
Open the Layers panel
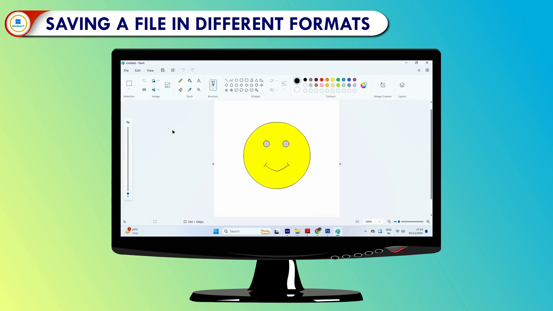click(x=402, y=85)
